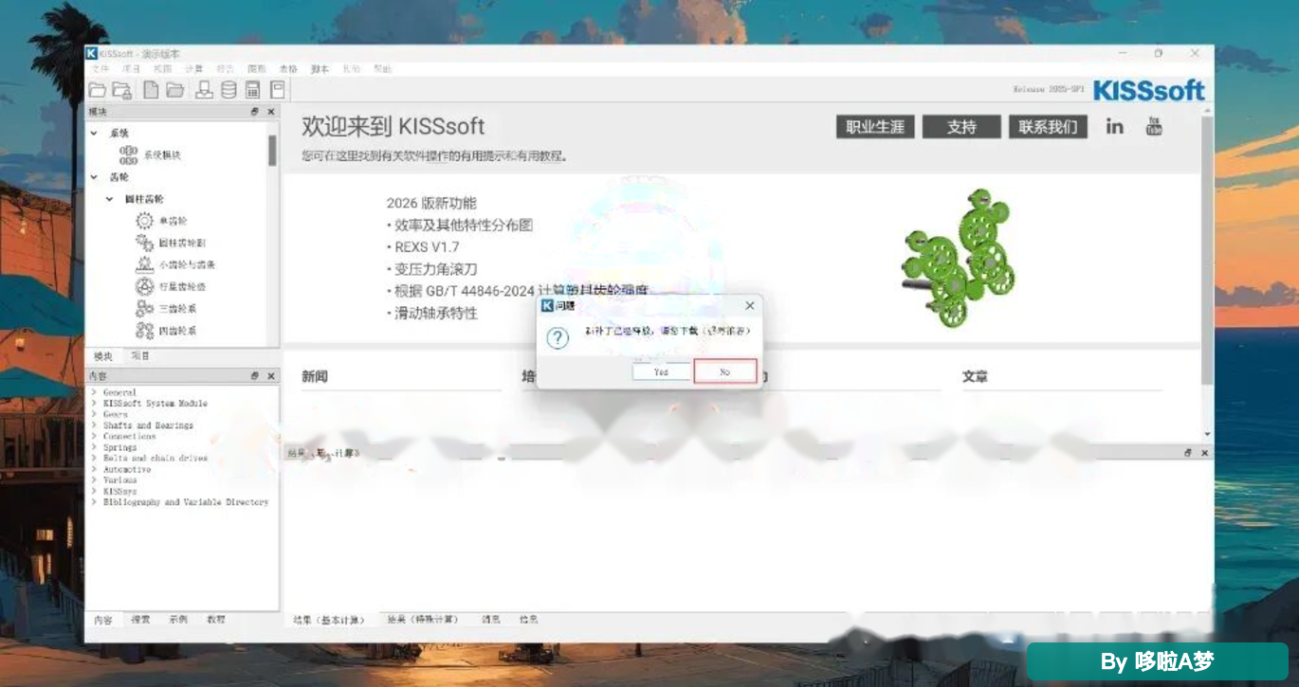
Task: Click the blank document toolbar icon
Action: point(151,90)
